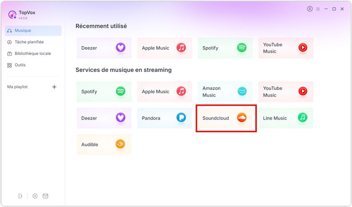
Task: Click the Pandora P logo icon
Action: (x=181, y=117)
